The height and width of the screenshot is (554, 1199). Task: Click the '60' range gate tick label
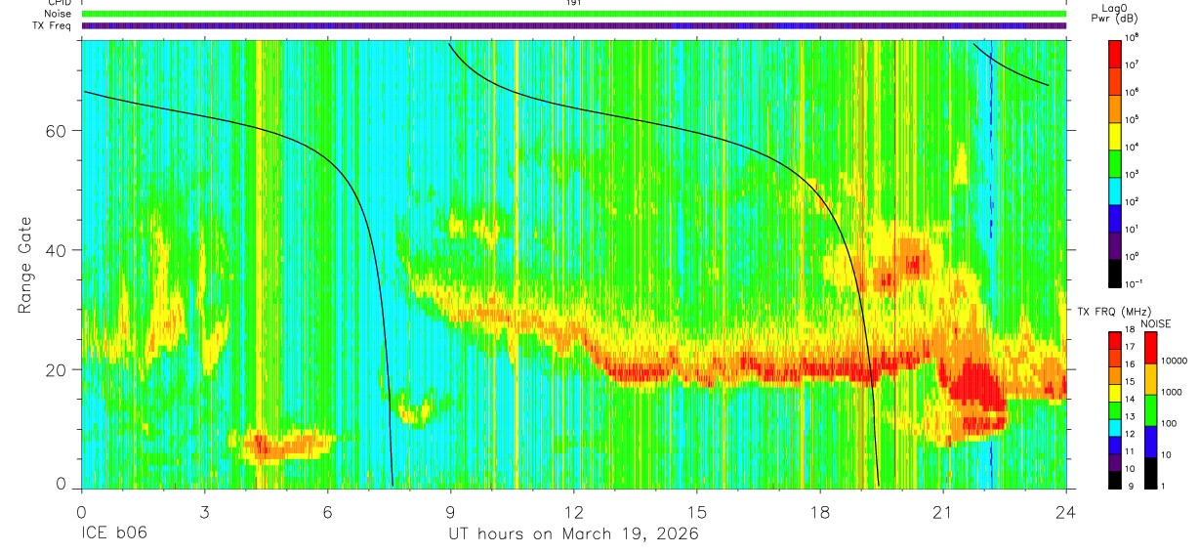(x=58, y=131)
